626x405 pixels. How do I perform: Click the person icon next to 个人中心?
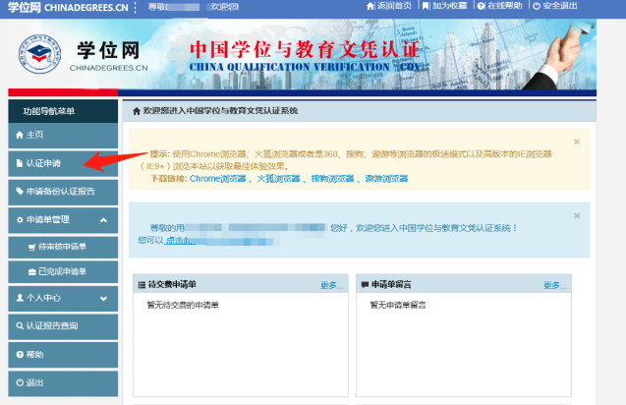pos(20,298)
